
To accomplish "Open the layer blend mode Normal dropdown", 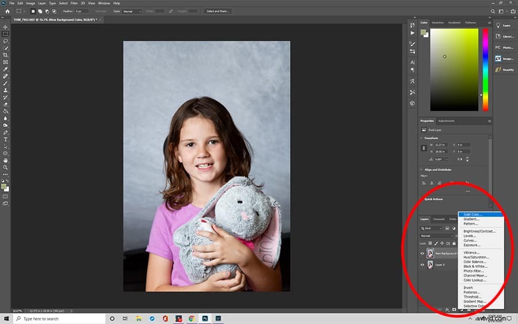I will coord(436,236).
